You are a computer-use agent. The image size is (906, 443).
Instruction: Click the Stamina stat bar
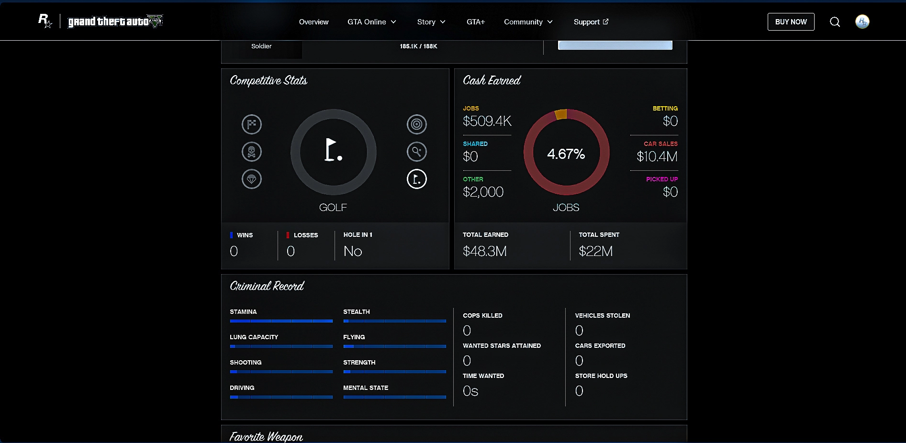281,321
